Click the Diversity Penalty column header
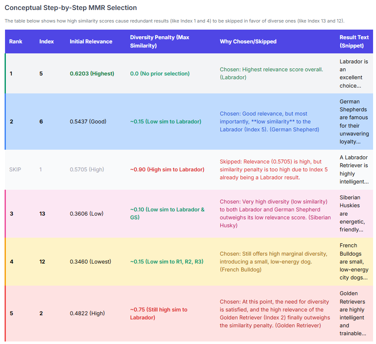This screenshot has width=376, height=344. coord(159,41)
